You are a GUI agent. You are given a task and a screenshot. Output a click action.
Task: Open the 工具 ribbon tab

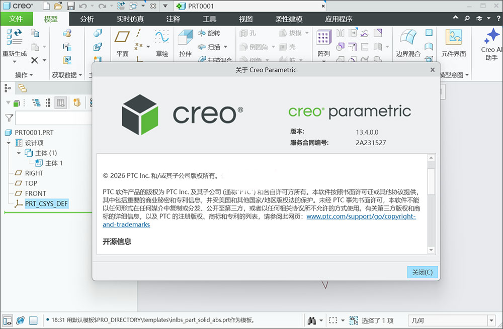pyautogui.click(x=209, y=19)
